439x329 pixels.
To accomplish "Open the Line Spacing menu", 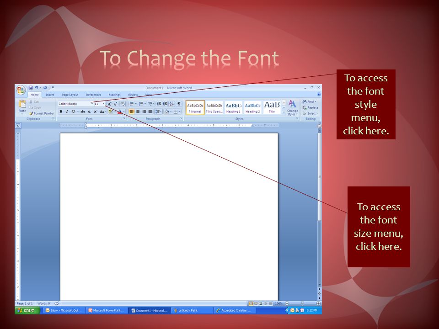I will [158, 111].
